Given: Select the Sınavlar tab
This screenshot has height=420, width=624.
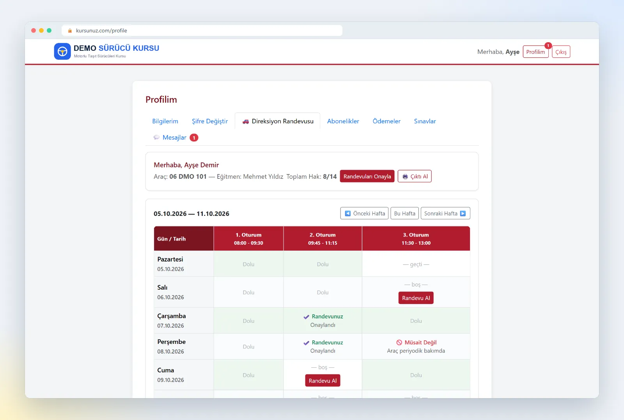Looking at the screenshot, I should pyautogui.click(x=425, y=121).
